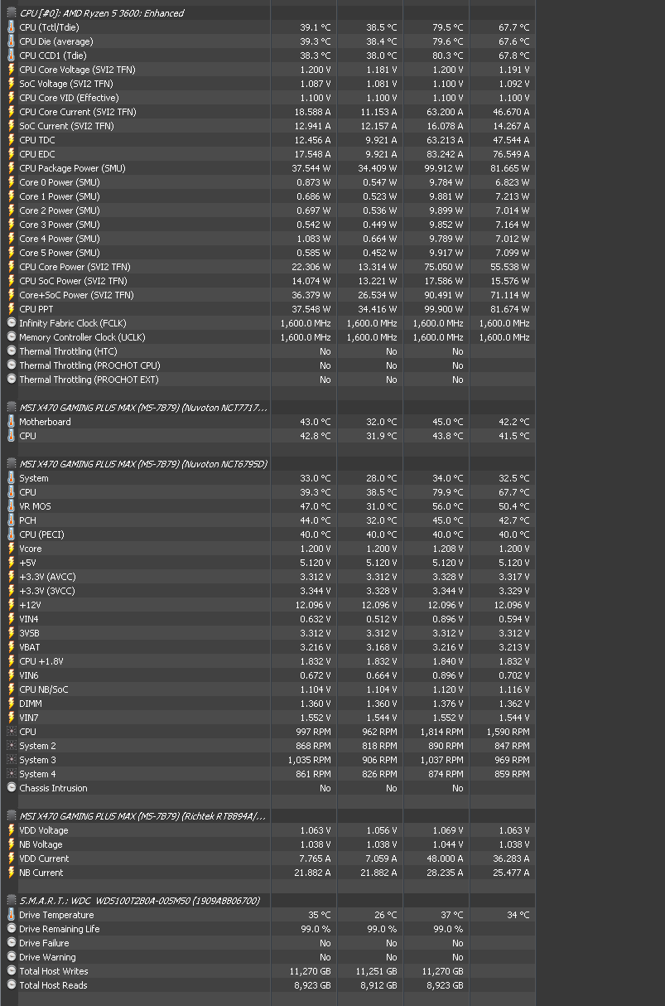Click the 99.912 W CPU Package Power maximum value
665x1006 pixels.
446,168
